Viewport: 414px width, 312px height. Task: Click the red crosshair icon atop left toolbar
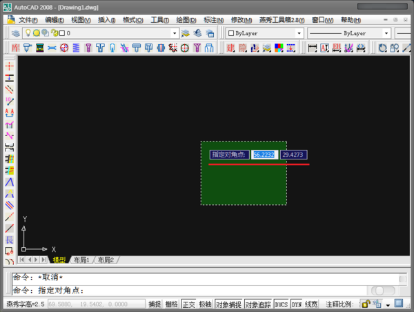pos(10,66)
